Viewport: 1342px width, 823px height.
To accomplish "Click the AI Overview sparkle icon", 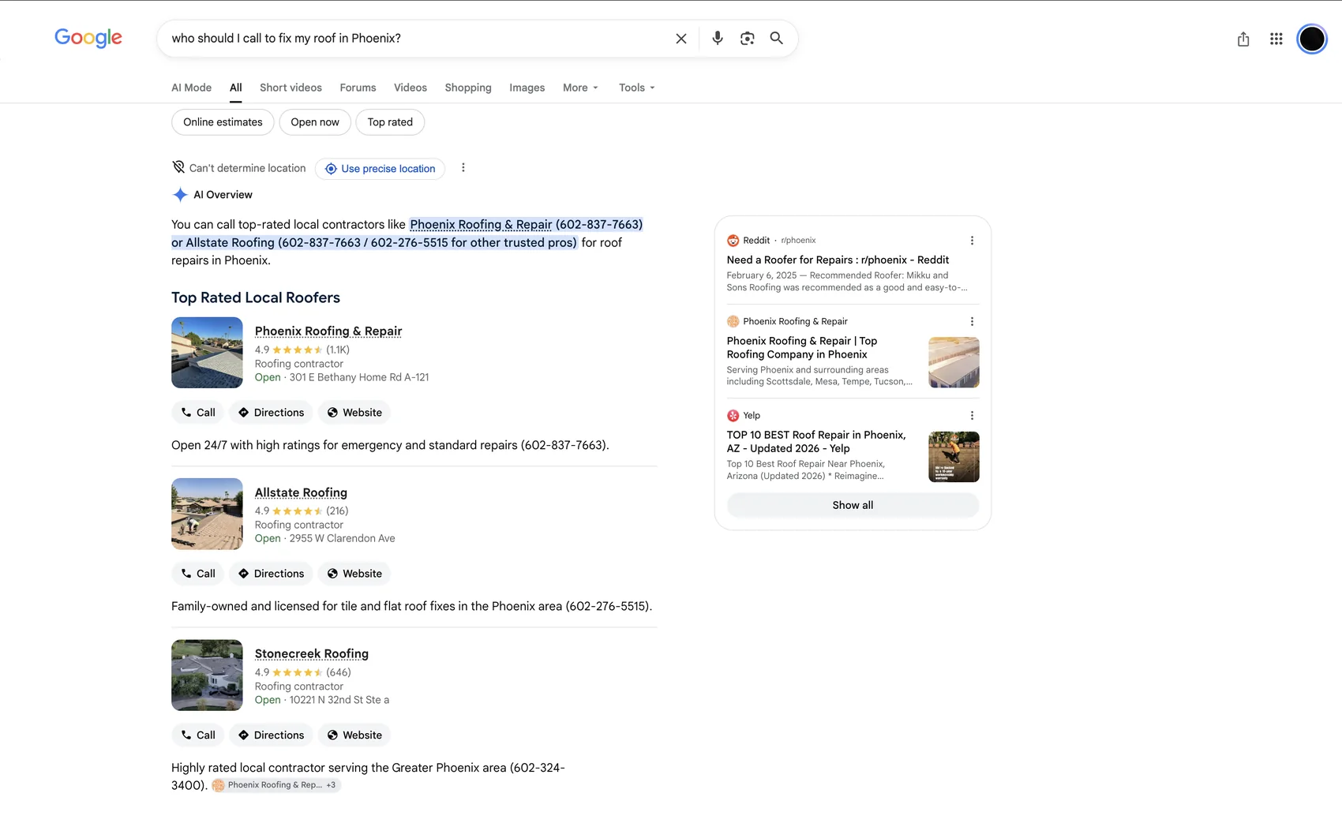I will coord(180,195).
